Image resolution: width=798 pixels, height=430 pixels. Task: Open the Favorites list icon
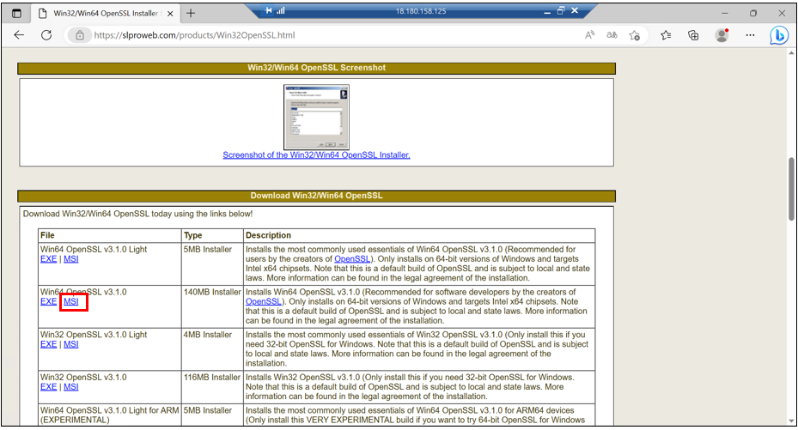666,35
